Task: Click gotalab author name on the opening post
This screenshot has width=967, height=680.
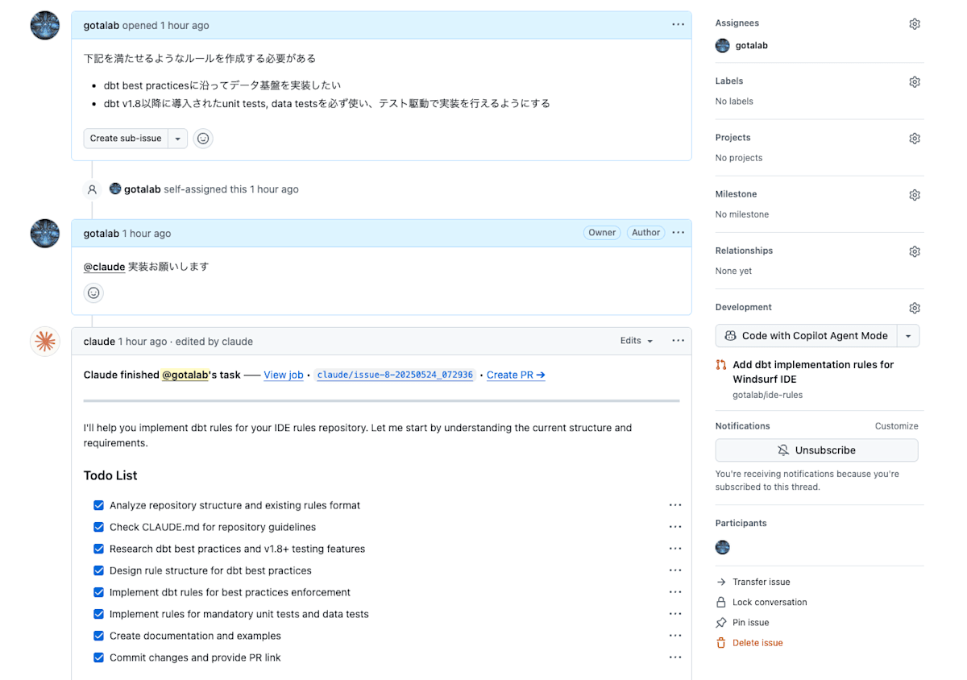Action: click(102, 26)
